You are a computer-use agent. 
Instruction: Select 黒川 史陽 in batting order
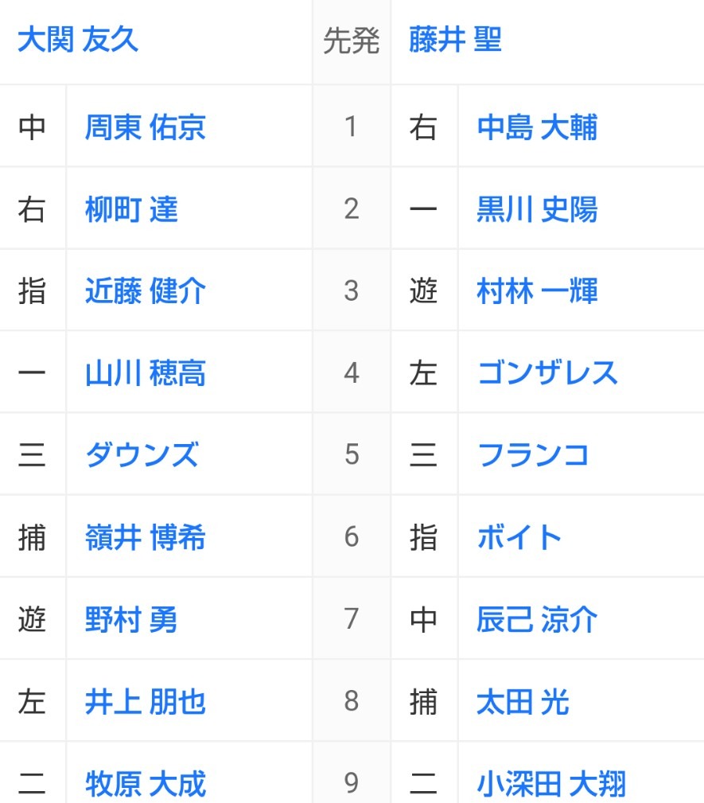click(x=537, y=209)
